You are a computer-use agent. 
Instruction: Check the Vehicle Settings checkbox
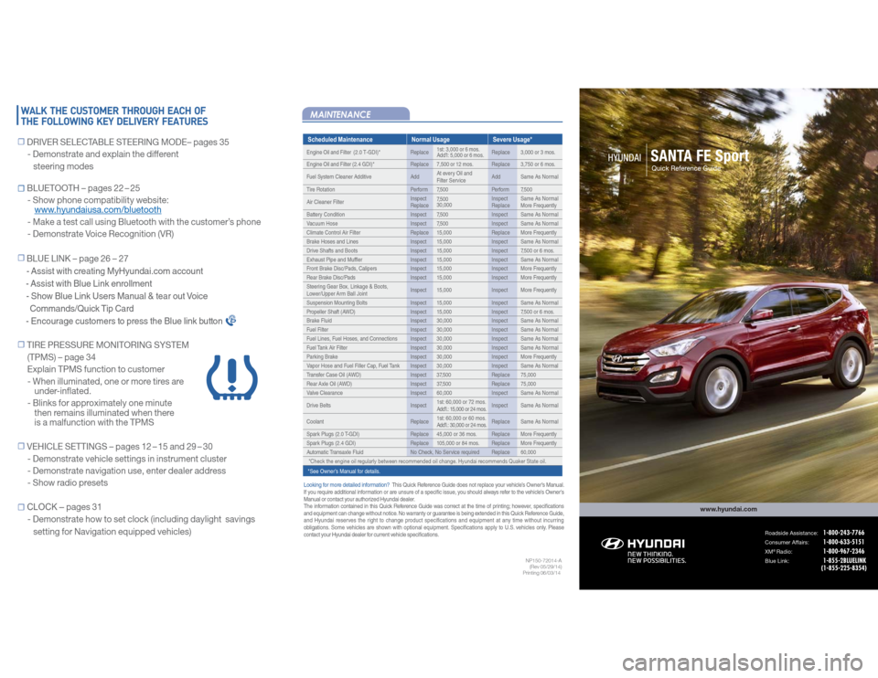pyautogui.click(x=21, y=447)
